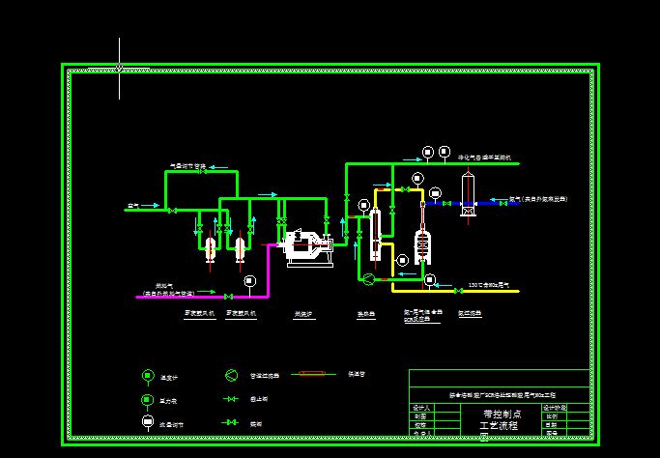The height and width of the screenshot is (458, 660).
Task: Click the 制图 cell in the title block
Action: [421, 416]
